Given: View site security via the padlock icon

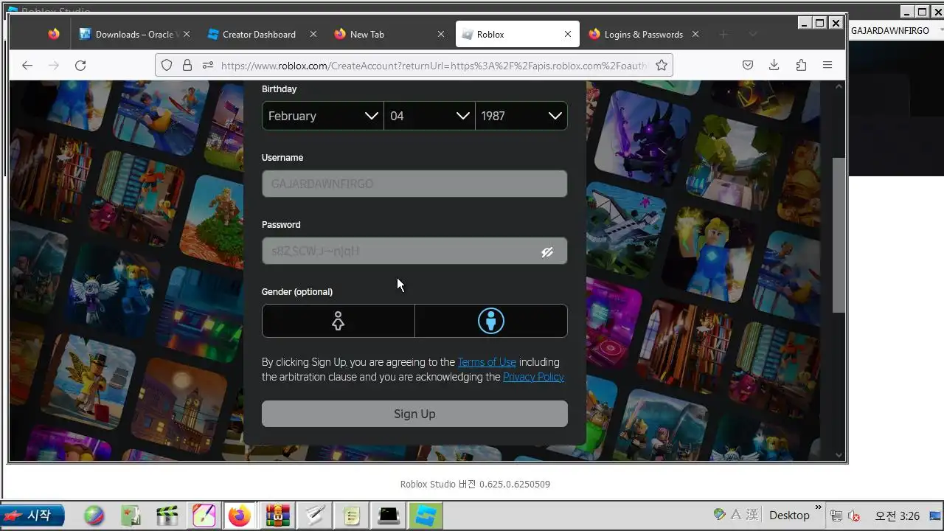Looking at the screenshot, I should 187,65.
